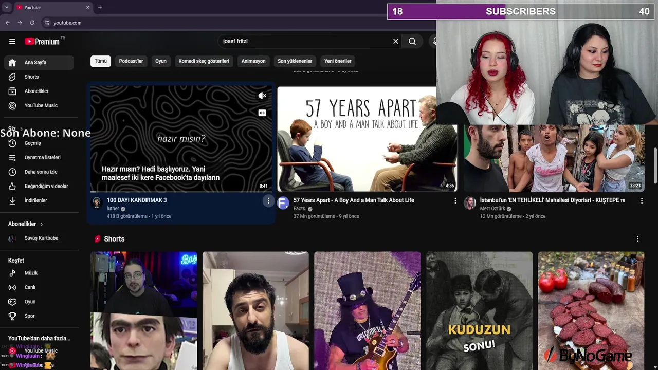Select Yeni öneriler chip
658x370 pixels.
point(338,61)
